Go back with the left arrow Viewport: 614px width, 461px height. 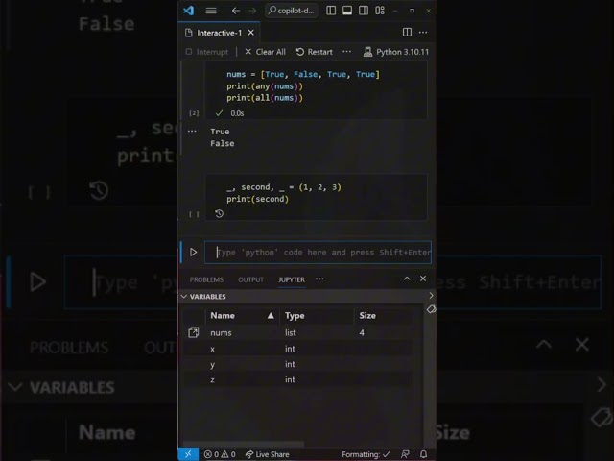(235, 11)
